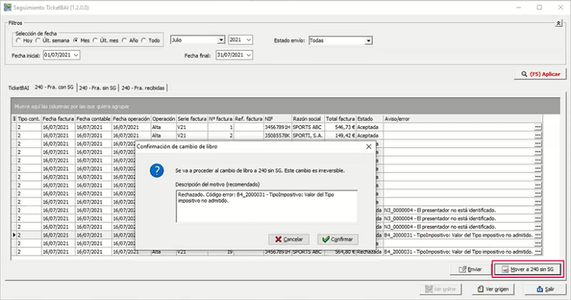The image size is (571, 300).
Task: Select the Hoy date radio button
Action: (18, 41)
